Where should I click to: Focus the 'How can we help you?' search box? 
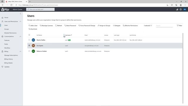41,9
